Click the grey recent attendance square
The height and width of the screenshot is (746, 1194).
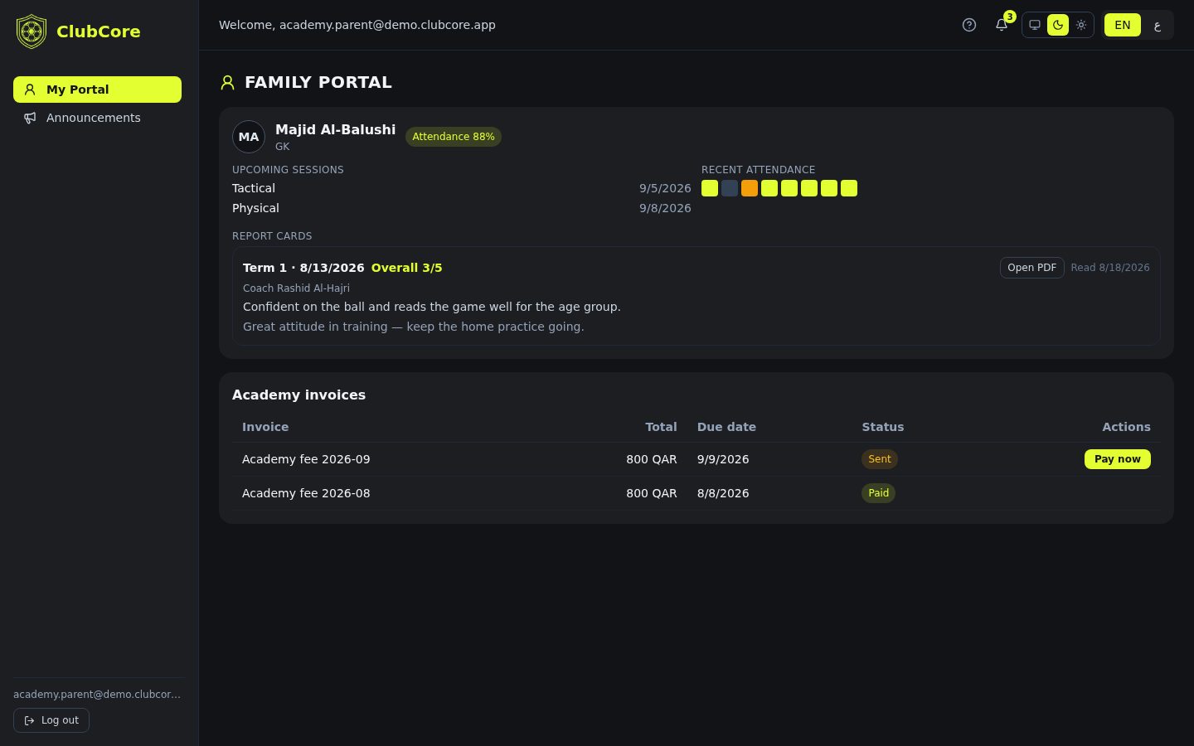tap(730, 188)
